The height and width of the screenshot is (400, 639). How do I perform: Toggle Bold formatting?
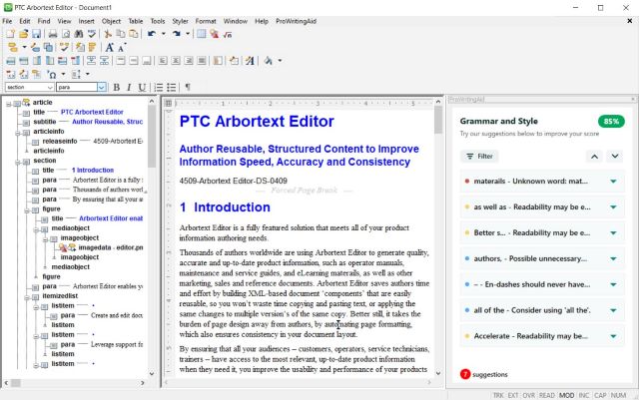click(117, 87)
